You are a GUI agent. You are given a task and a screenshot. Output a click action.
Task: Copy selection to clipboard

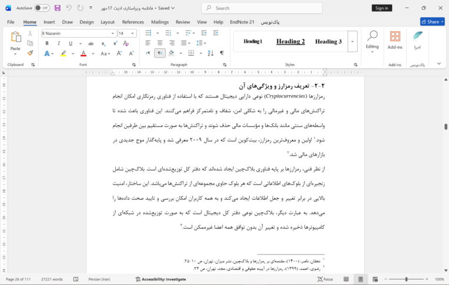point(30,43)
